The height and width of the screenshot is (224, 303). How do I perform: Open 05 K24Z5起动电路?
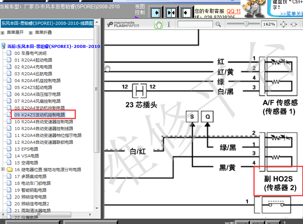[33, 87]
